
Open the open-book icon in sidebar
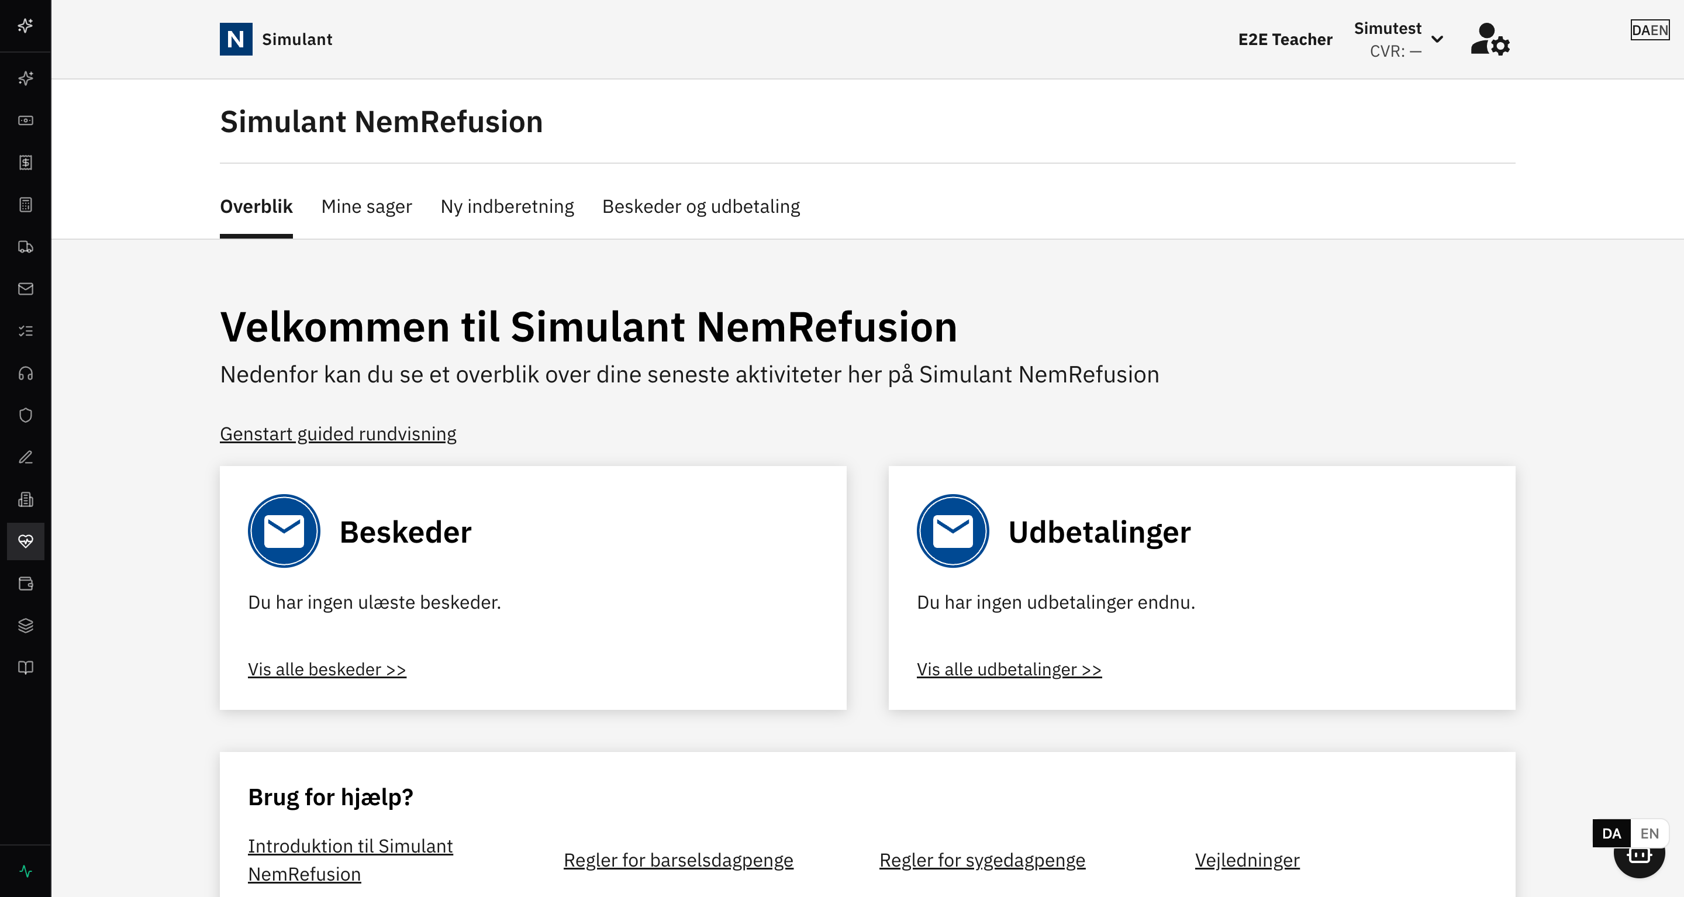[26, 668]
